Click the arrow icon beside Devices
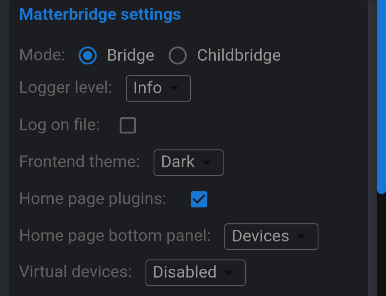 point(301,237)
